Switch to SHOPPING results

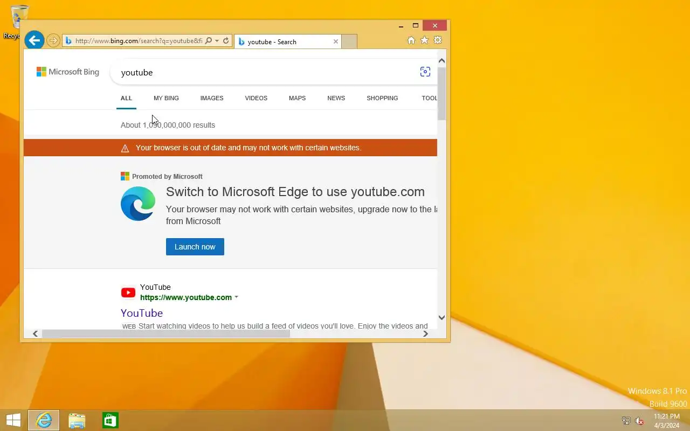point(382,98)
